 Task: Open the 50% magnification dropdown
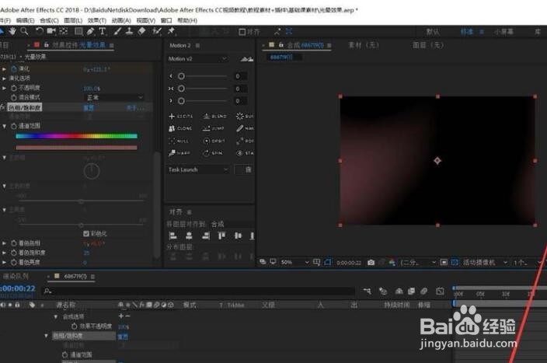[294, 262]
